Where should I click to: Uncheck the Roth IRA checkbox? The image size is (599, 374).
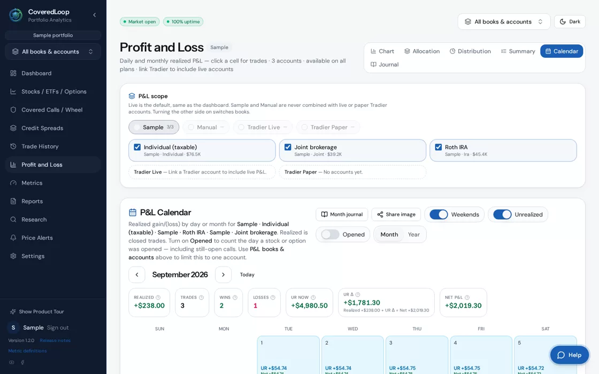(x=439, y=147)
